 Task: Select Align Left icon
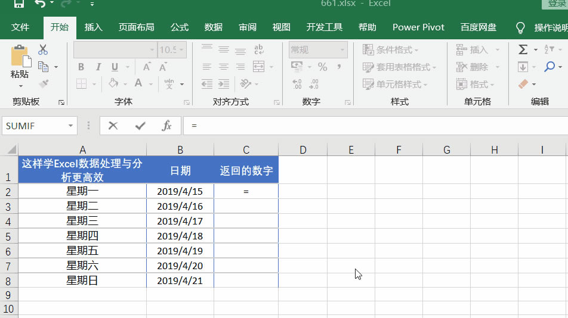pos(207,67)
